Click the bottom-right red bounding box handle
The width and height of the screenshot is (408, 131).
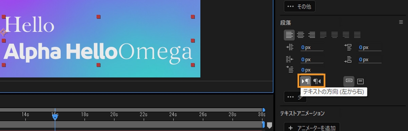[x=193, y=64]
